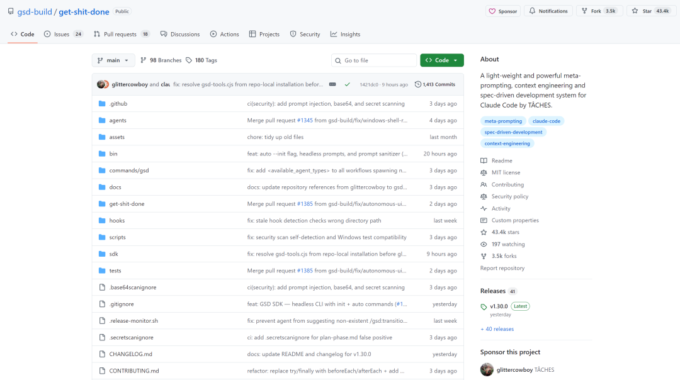Click the Sponsor heart button
The height and width of the screenshot is (380, 680).
pos(502,11)
